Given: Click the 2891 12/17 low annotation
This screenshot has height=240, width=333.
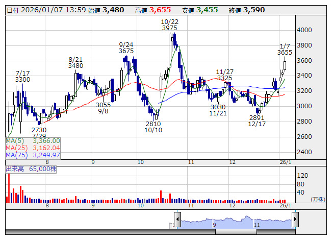Looking at the screenshot, I should pyautogui.click(x=257, y=121).
